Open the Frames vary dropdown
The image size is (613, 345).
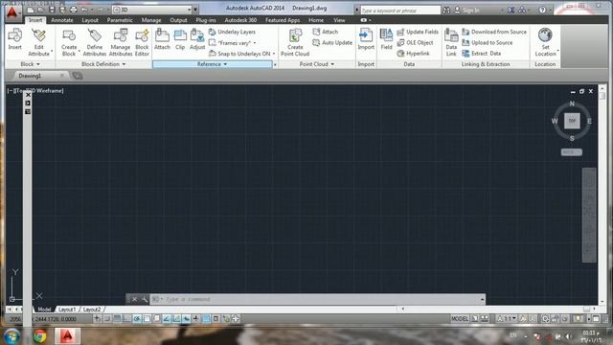(233, 42)
